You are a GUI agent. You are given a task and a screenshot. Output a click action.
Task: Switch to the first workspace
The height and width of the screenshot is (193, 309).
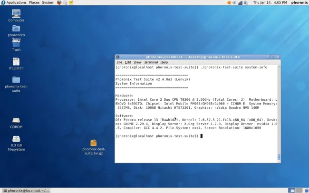[292, 191]
